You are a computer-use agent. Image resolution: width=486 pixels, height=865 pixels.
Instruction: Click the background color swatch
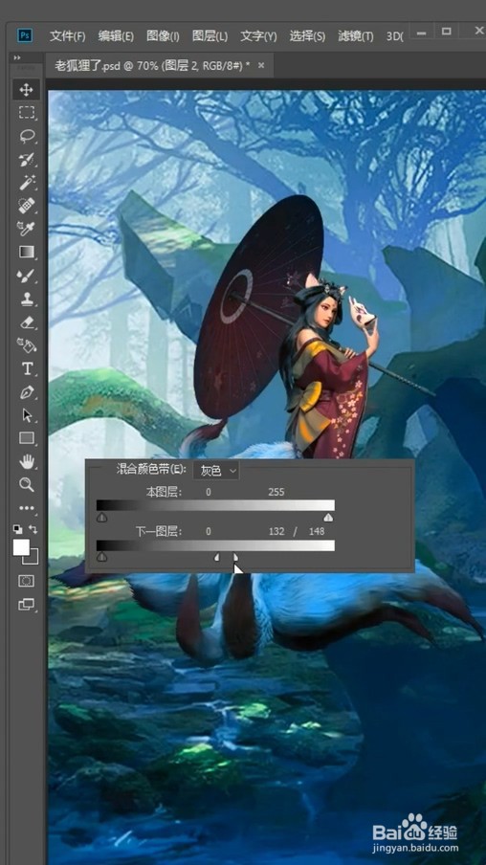(33, 559)
